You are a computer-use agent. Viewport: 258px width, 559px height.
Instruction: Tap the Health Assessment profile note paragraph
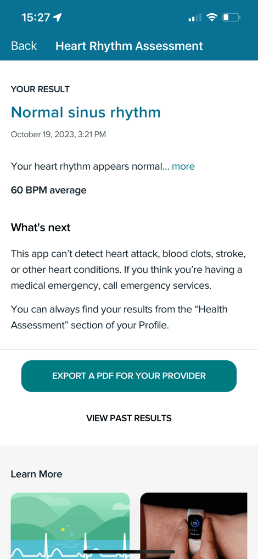119,317
